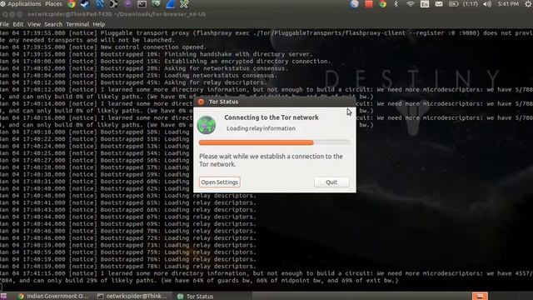The height and width of the screenshot is (300, 533).
Task: Click the orange workspace switcher
Action: click(480, 296)
